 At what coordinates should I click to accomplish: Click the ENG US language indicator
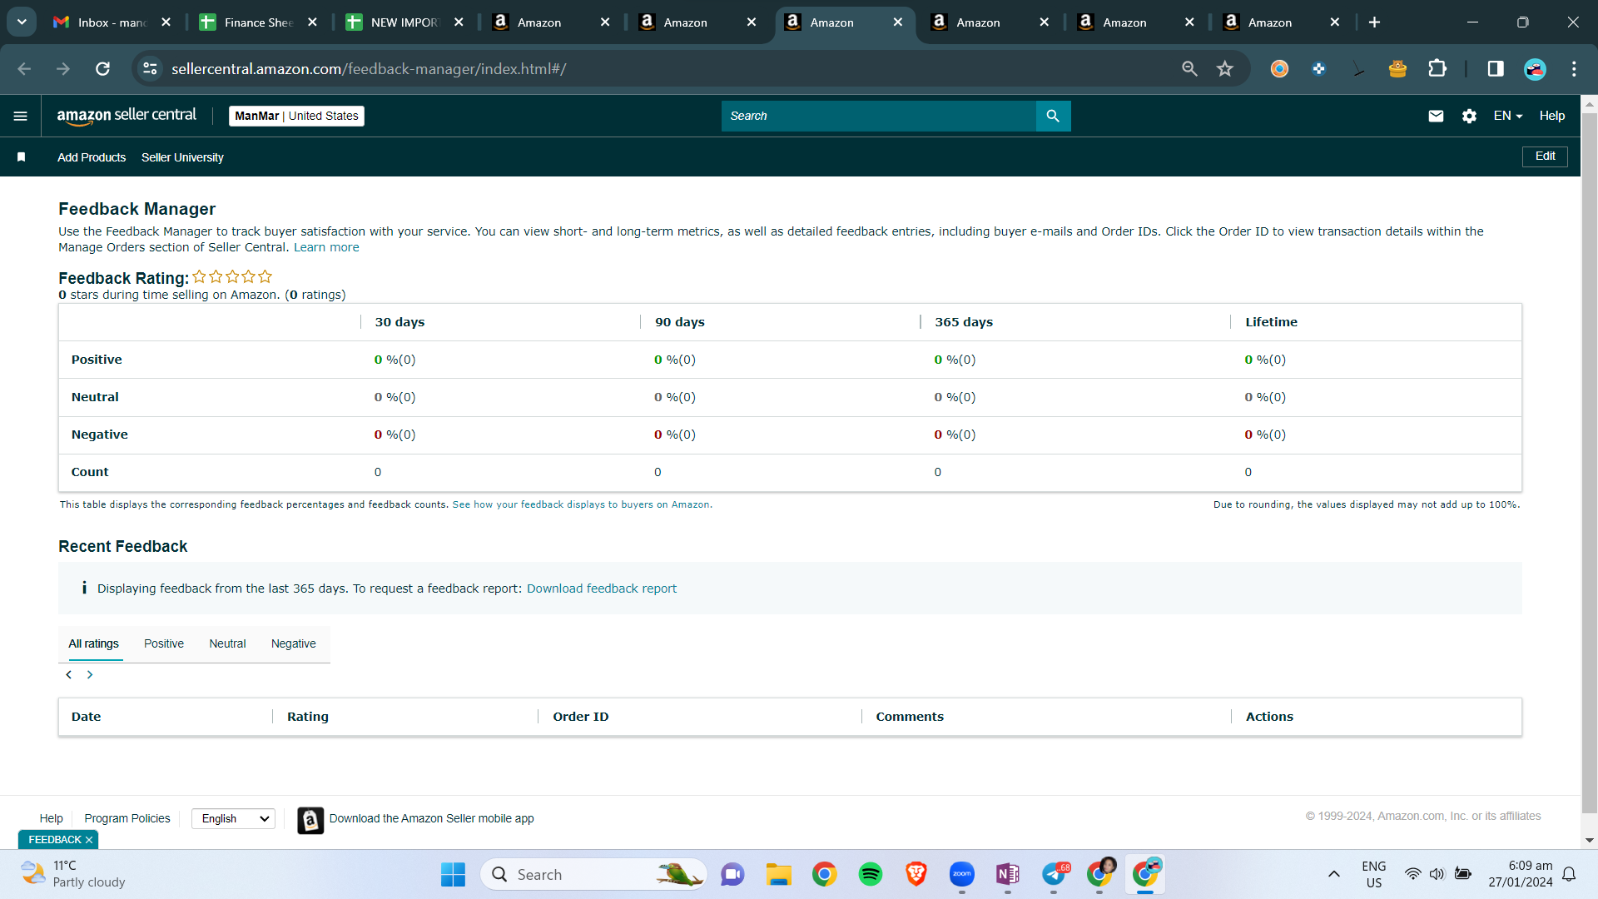point(1374,874)
